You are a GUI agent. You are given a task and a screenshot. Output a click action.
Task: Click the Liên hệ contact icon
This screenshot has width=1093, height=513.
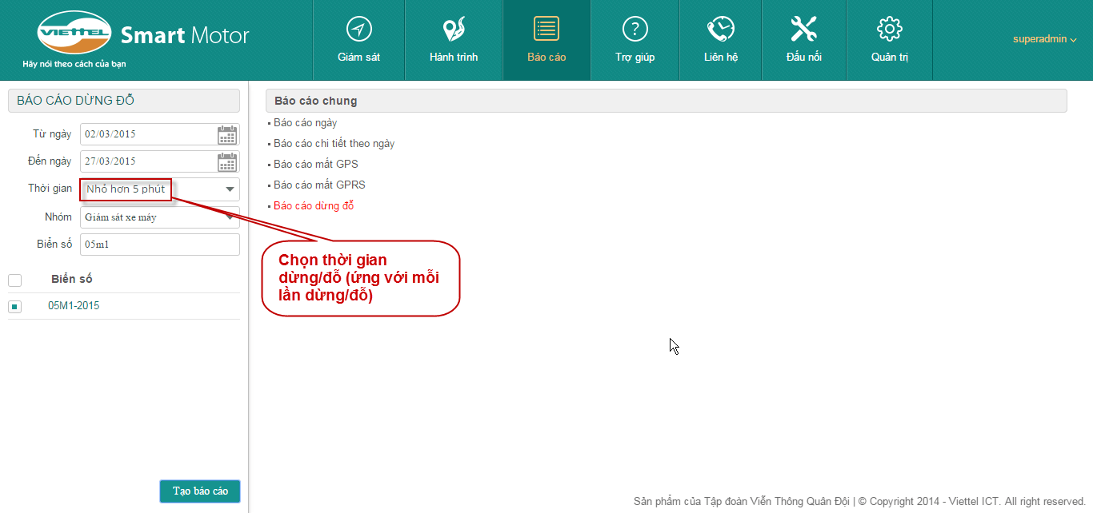coord(720,30)
